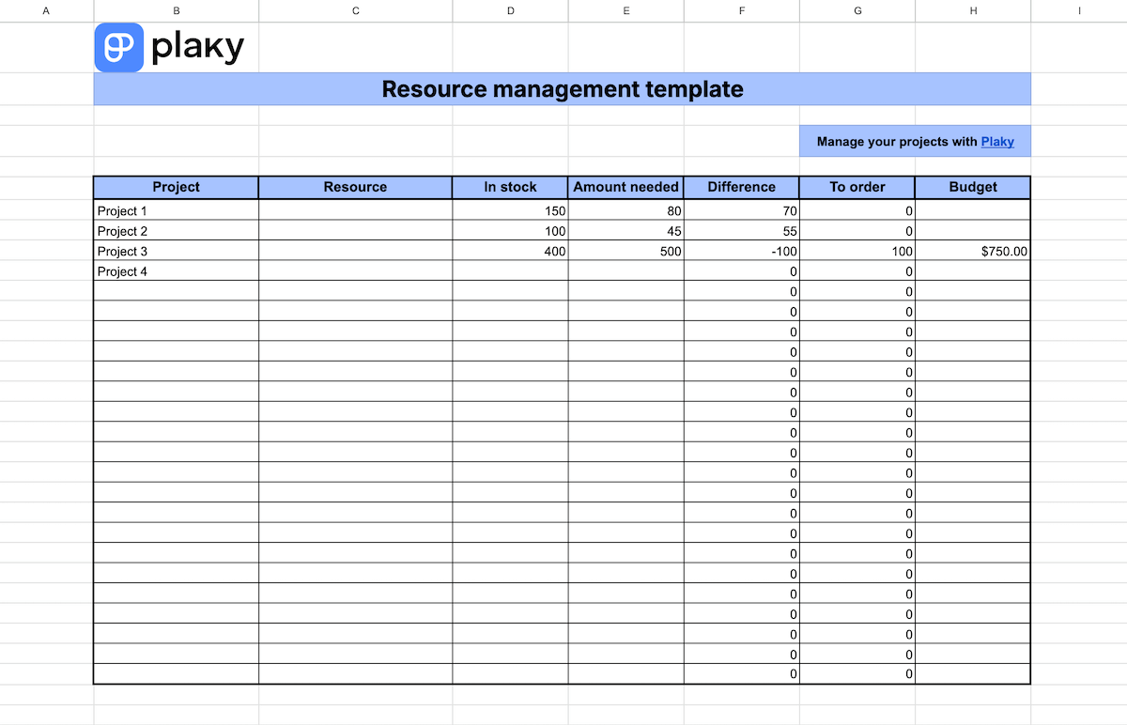Select the Resource header cell
Viewport: 1127px width, 725px height.
355,187
